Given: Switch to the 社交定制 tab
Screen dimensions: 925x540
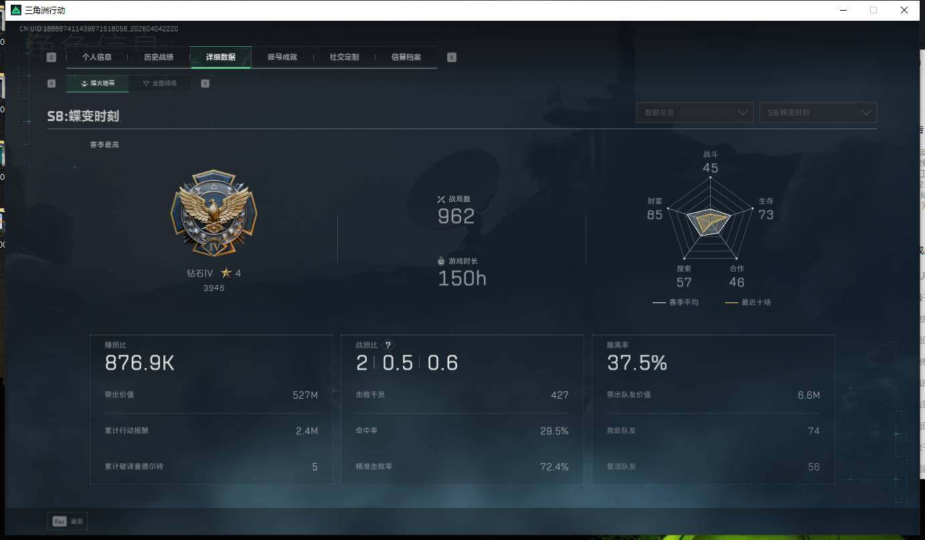Looking at the screenshot, I should (344, 58).
